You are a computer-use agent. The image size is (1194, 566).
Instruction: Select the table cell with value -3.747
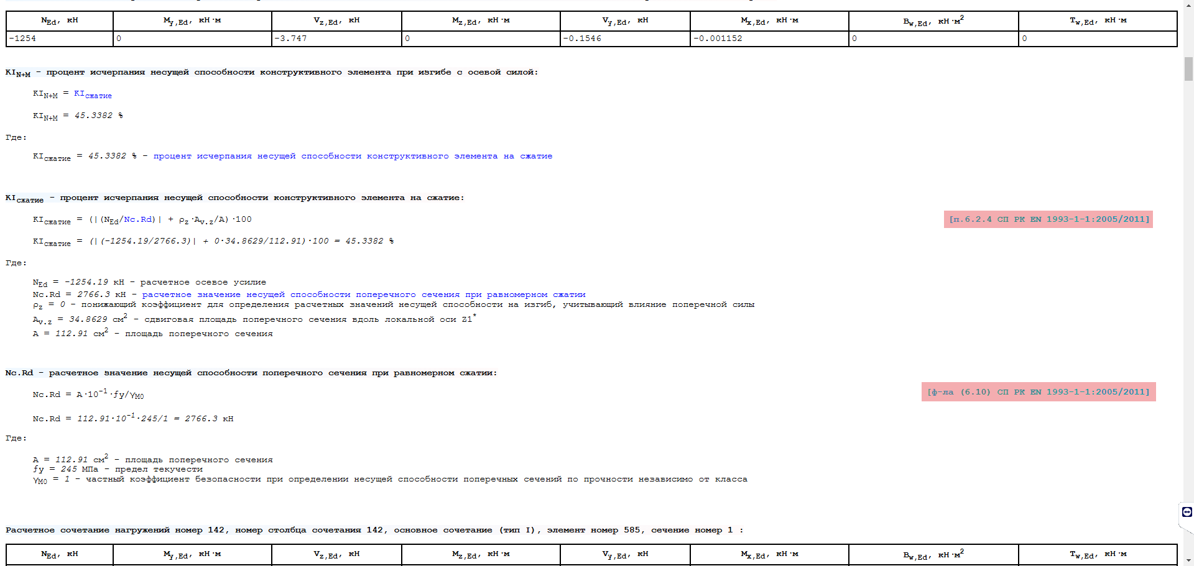point(336,39)
